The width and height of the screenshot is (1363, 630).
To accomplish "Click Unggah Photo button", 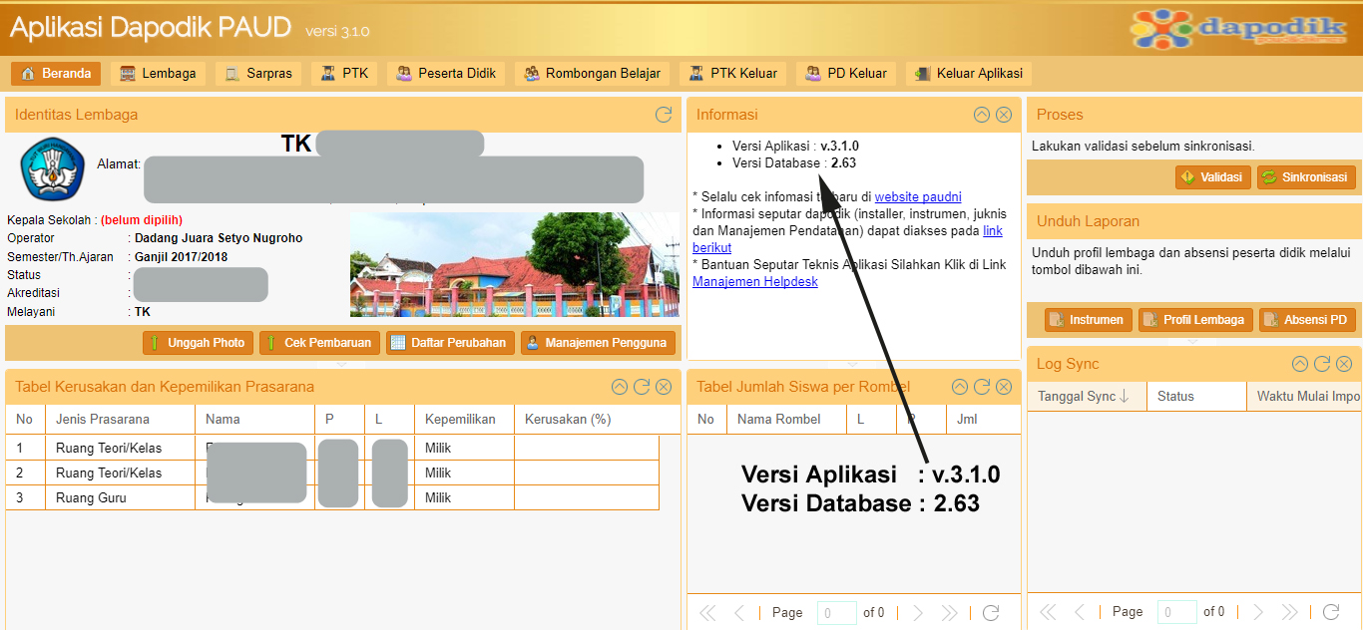I will coord(198,343).
